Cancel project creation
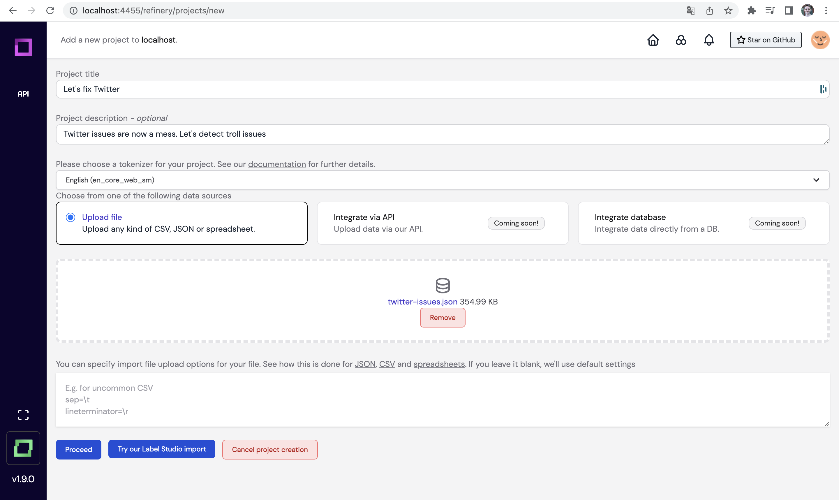Image resolution: width=839 pixels, height=500 pixels. pos(269,450)
